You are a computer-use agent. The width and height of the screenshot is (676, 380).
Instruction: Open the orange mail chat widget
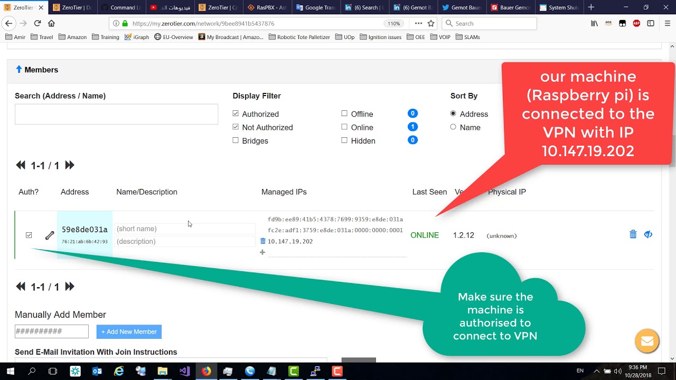tap(647, 341)
